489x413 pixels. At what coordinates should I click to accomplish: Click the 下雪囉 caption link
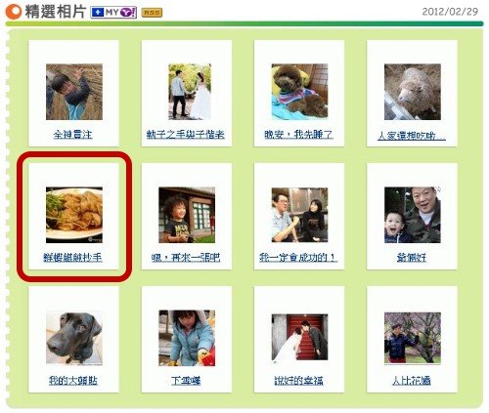tap(186, 381)
